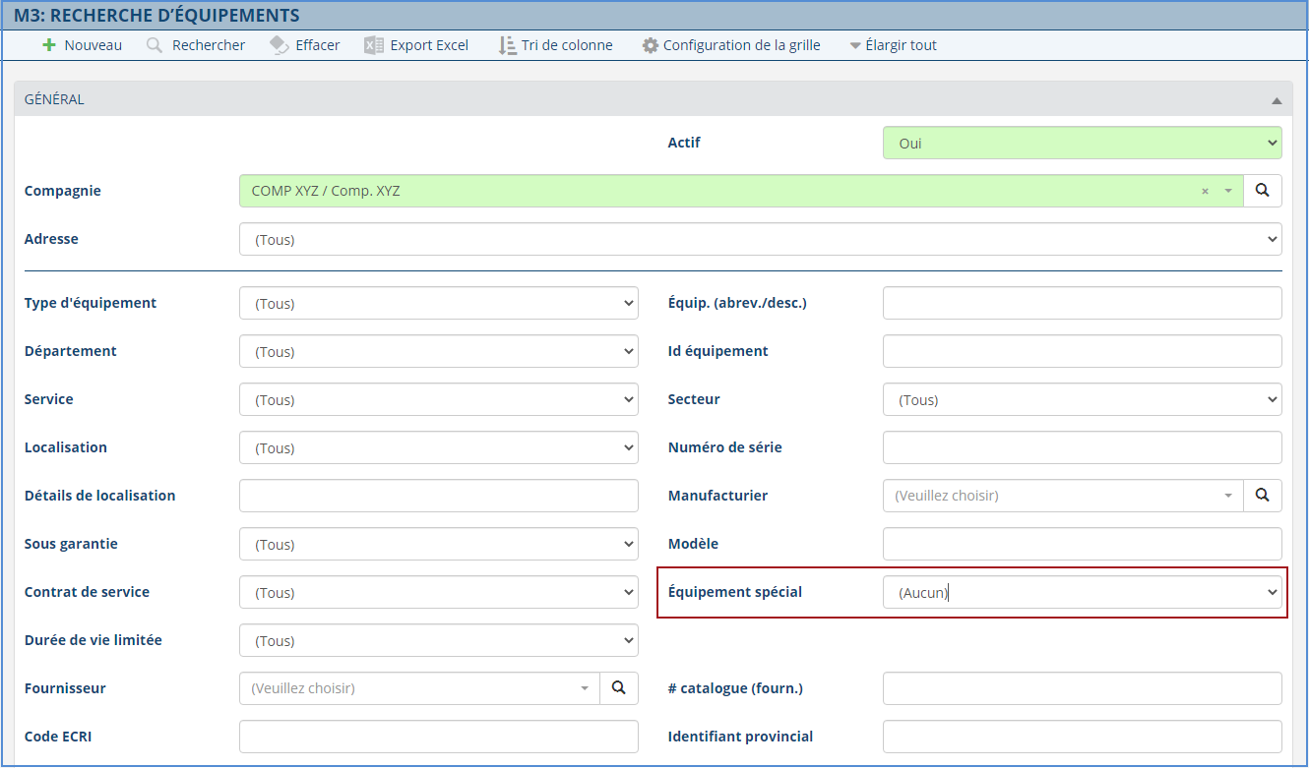Open the Manufacturier combo box arrow
The image size is (1309, 768).
pos(1228,496)
